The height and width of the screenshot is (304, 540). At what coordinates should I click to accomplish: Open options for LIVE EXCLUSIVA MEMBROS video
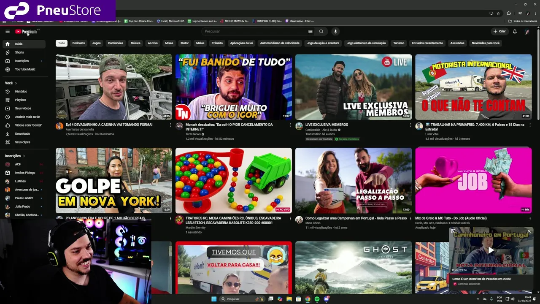tap(410, 125)
